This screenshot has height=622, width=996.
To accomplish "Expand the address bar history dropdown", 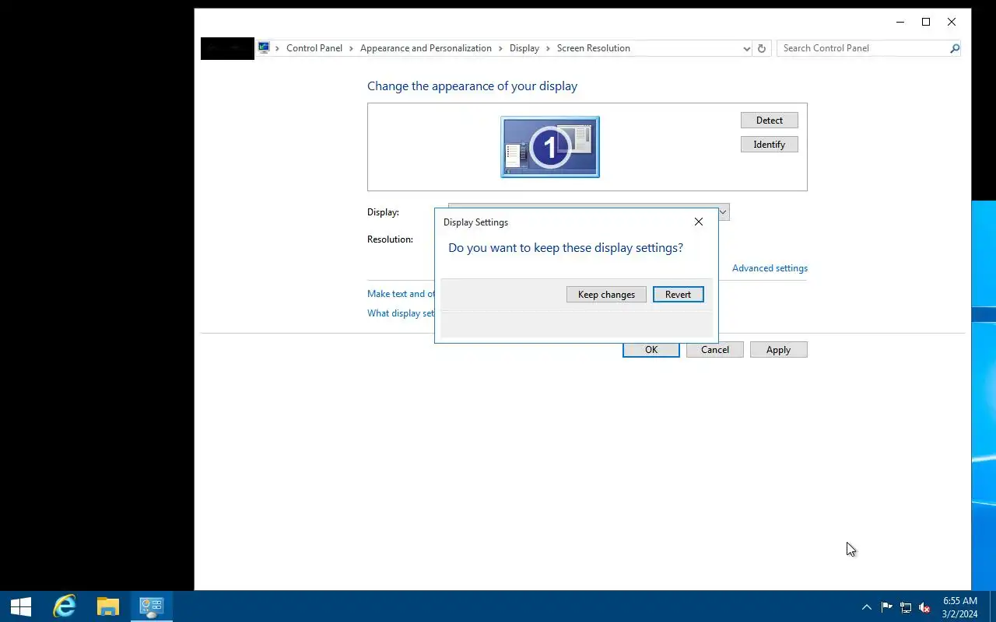I will click(x=747, y=48).
